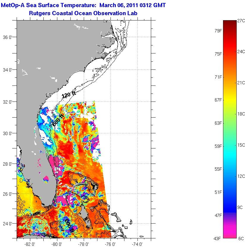Click the '24C' colorbar label

pos(241,52)
